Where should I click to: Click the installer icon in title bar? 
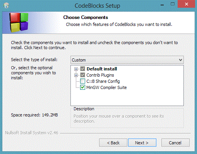[6, 5]
